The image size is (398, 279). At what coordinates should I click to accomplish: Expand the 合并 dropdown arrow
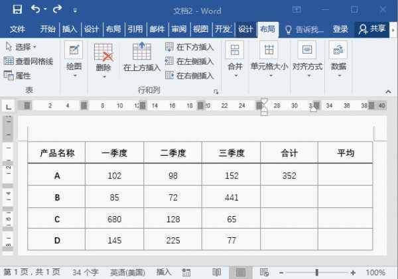(x=236, y=76)
